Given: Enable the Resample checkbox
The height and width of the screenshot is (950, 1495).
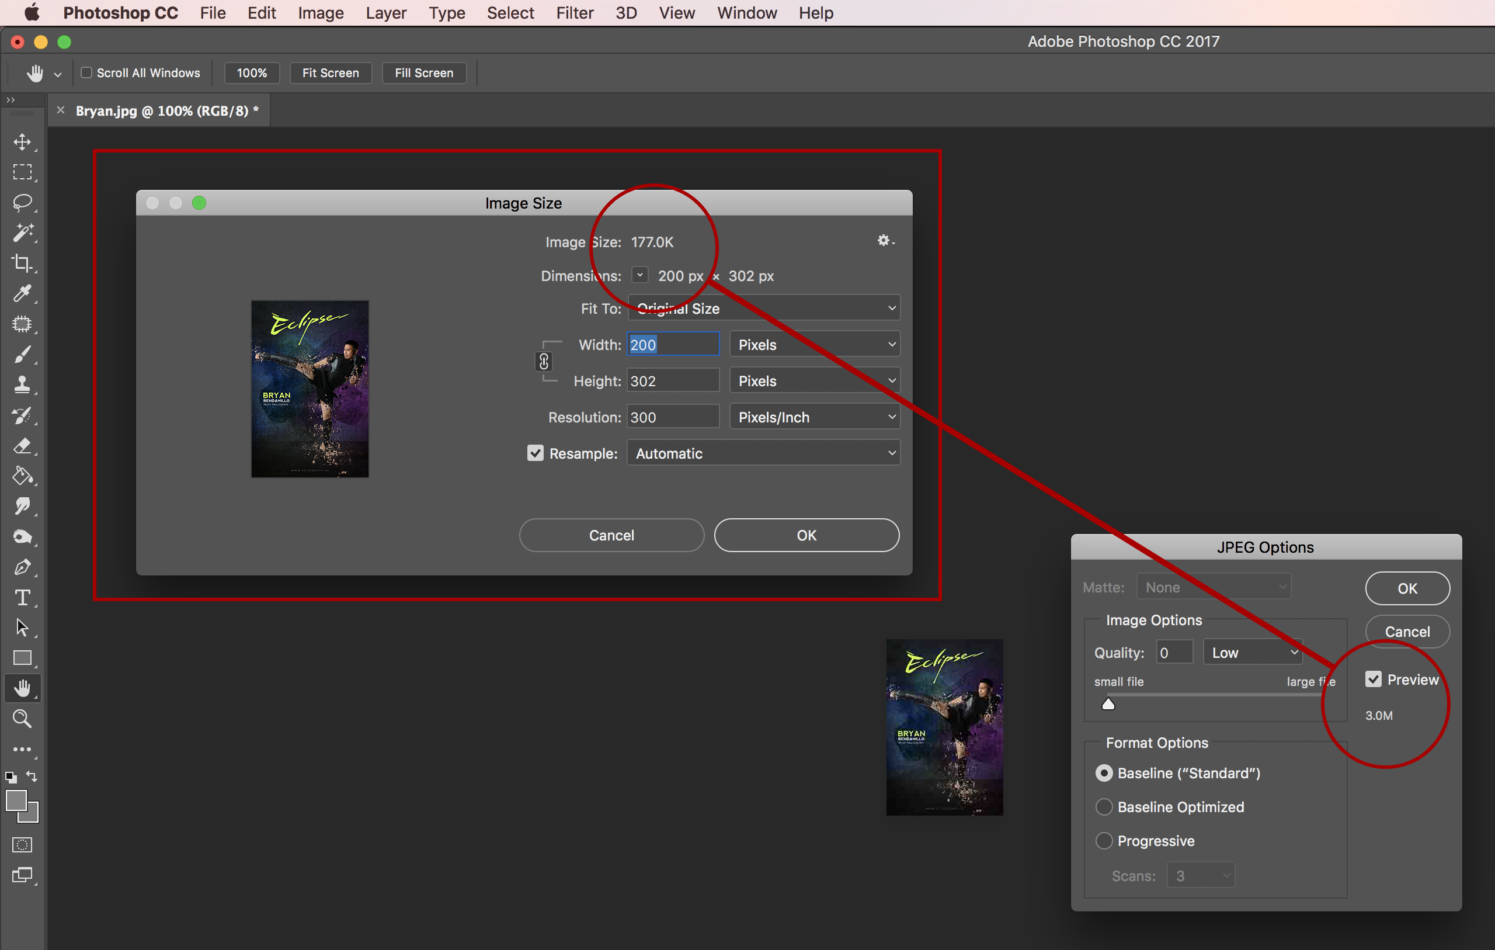Looking at the screenshot, I should point(536,453).
